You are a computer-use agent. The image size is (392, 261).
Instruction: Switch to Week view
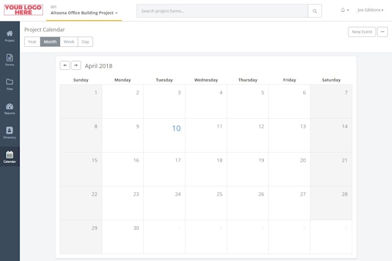tap(69, 42)
